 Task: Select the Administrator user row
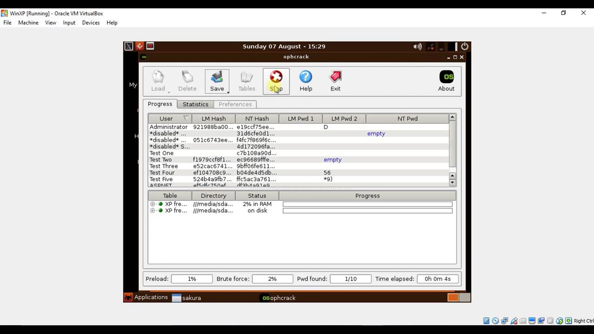(299, 127)
